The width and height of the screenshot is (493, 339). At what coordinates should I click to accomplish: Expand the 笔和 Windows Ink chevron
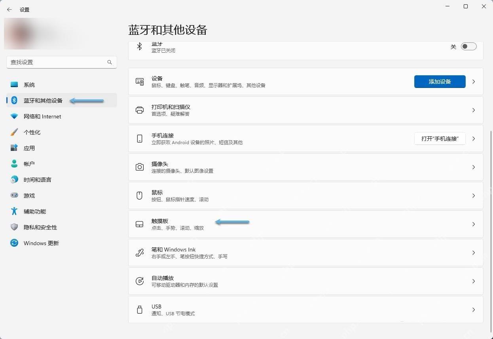[x=474, y=253]
